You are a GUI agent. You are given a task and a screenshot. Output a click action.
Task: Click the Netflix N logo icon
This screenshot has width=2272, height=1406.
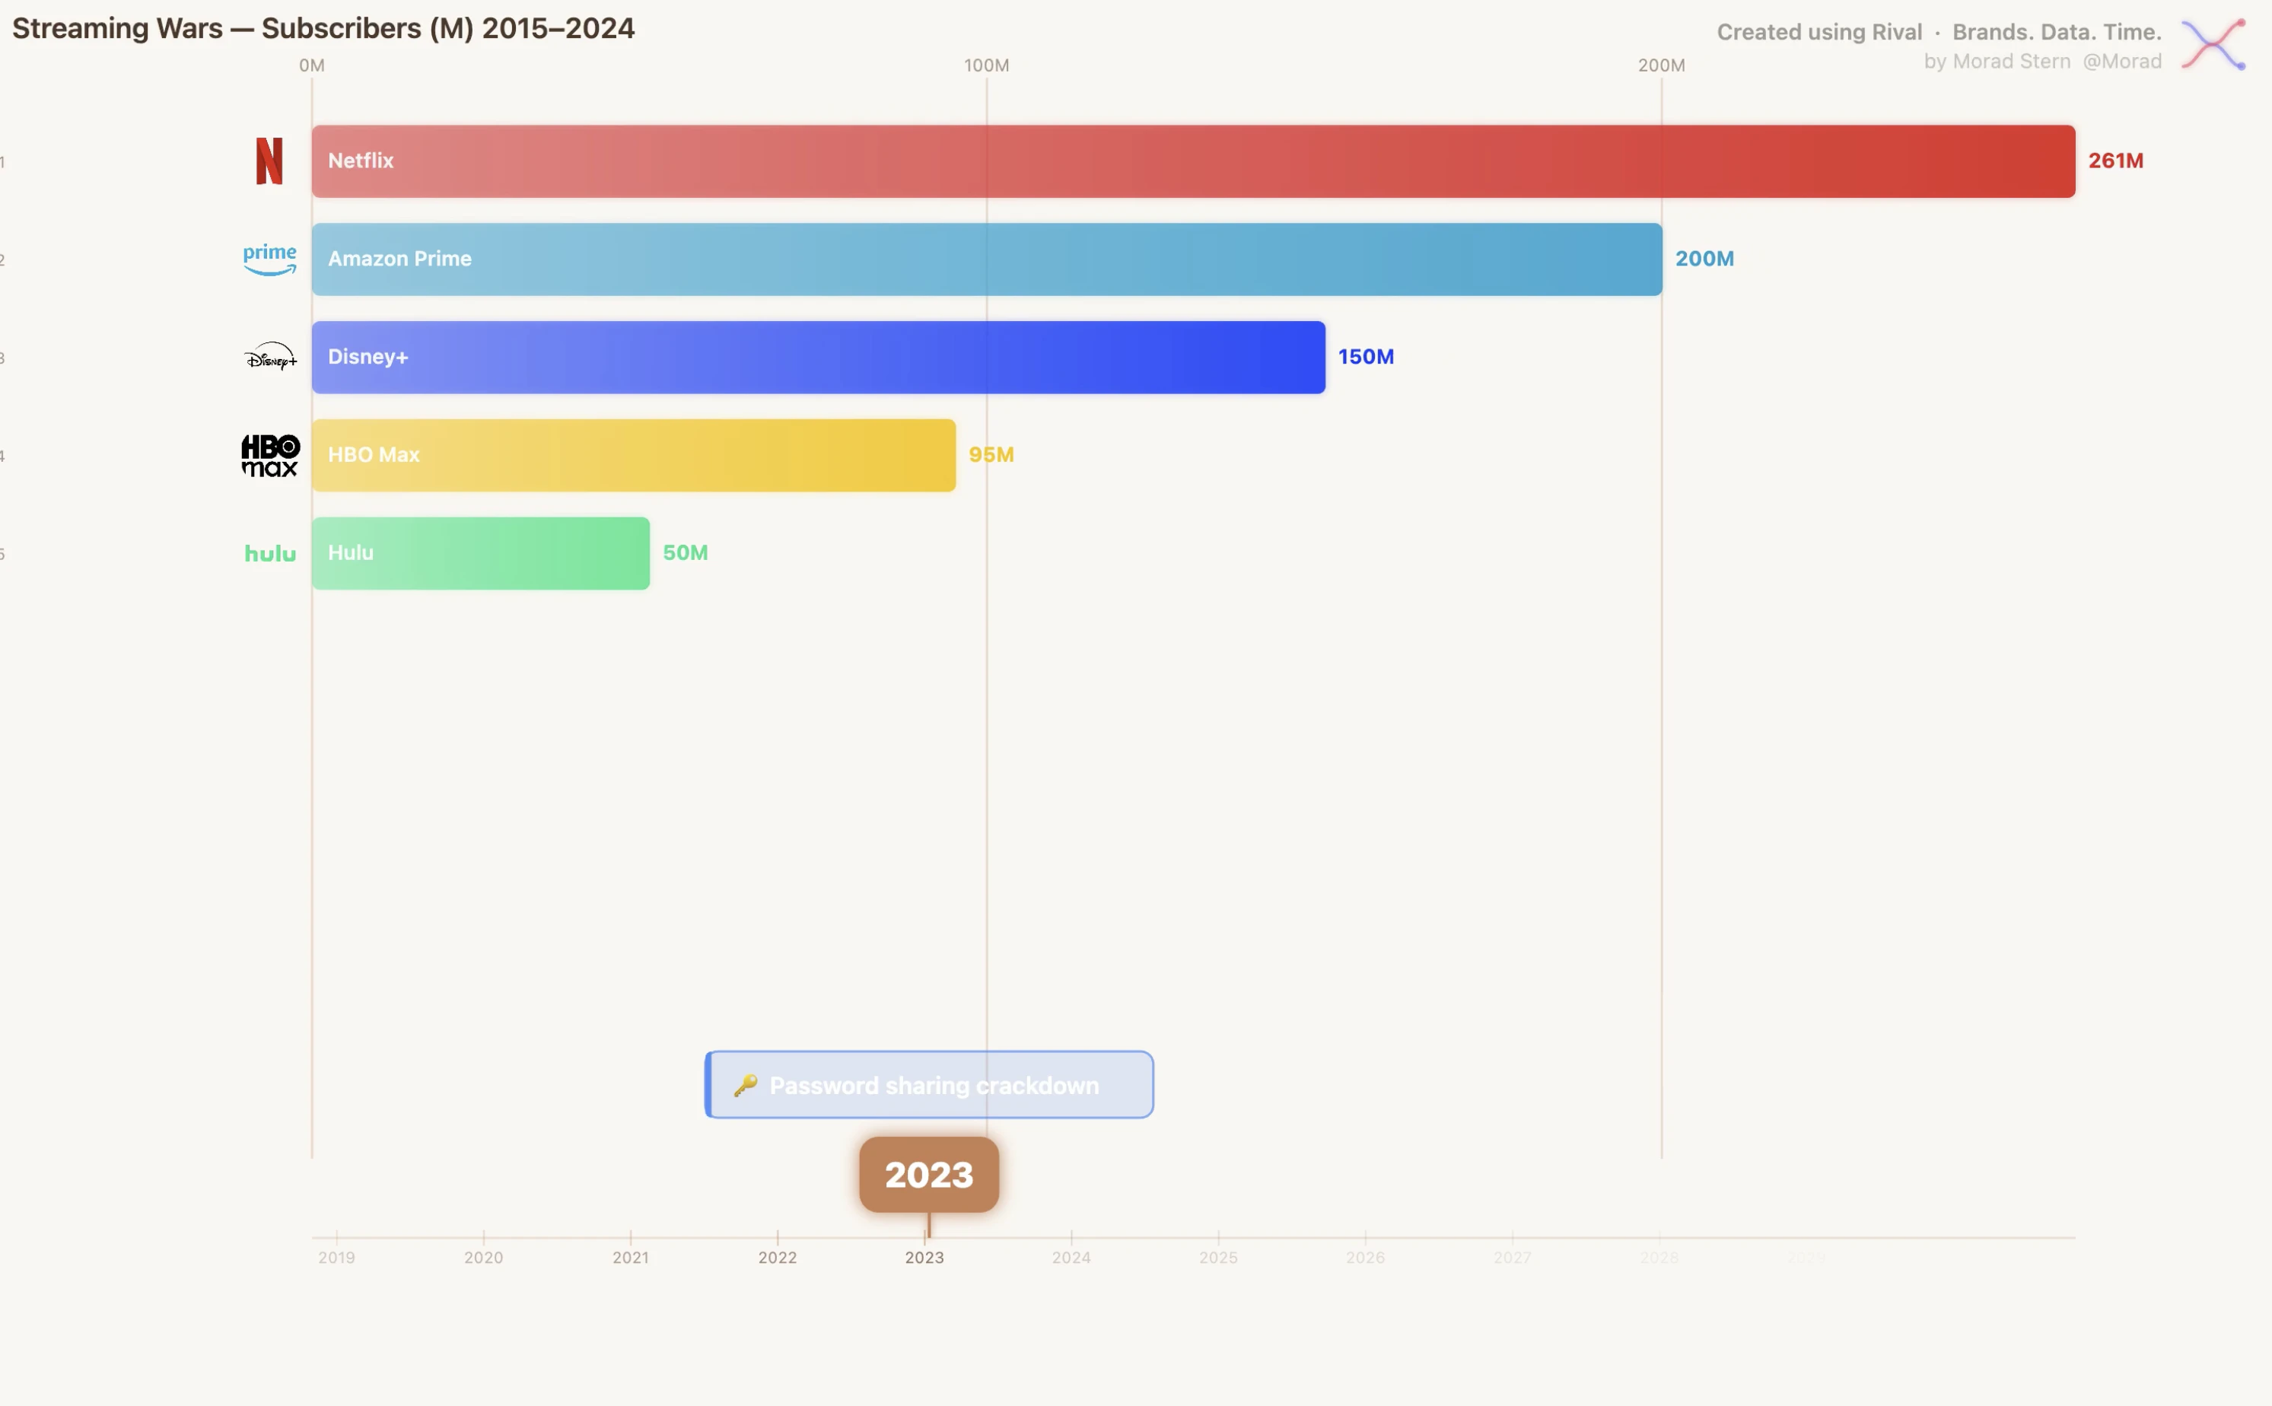[269, 161]
